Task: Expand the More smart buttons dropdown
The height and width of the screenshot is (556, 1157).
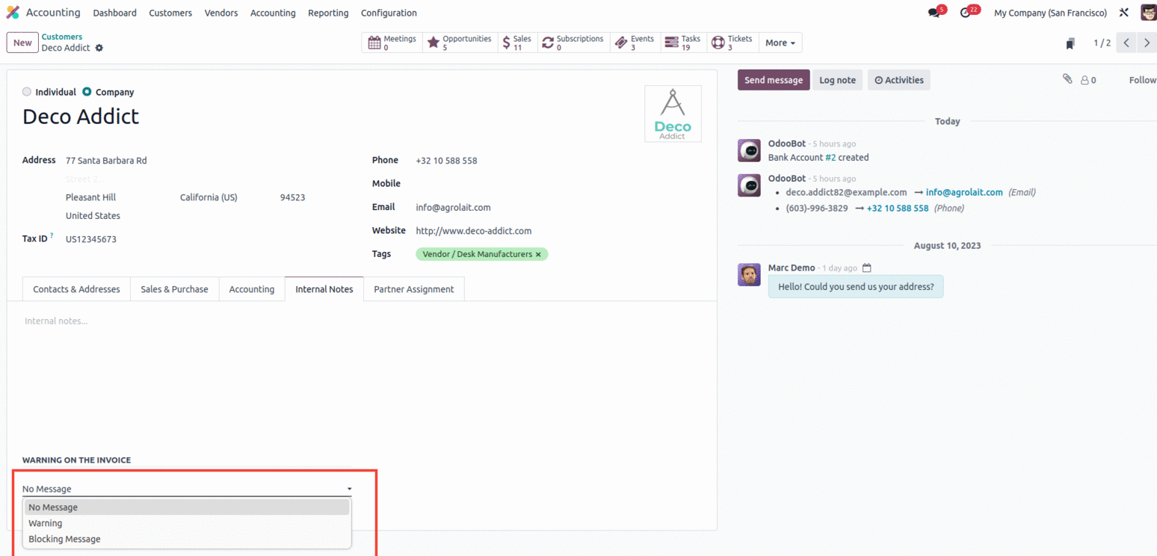Action: 780,43
